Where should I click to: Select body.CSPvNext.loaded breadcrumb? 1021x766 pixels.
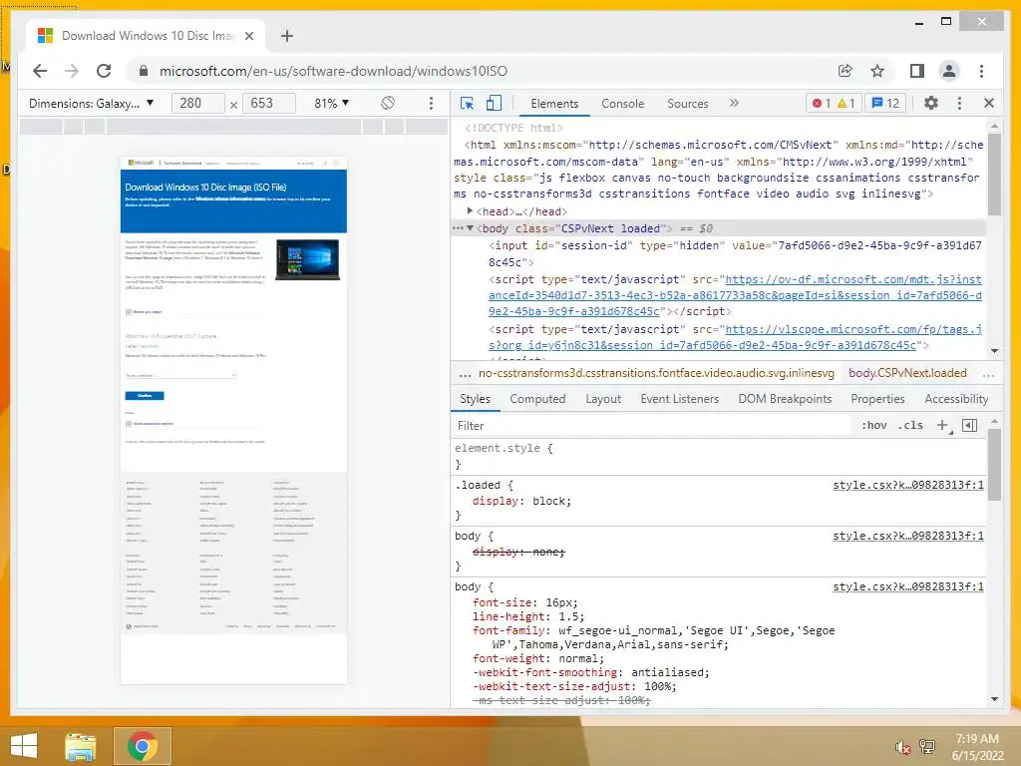pyautogui.click(x=907, y=373)
